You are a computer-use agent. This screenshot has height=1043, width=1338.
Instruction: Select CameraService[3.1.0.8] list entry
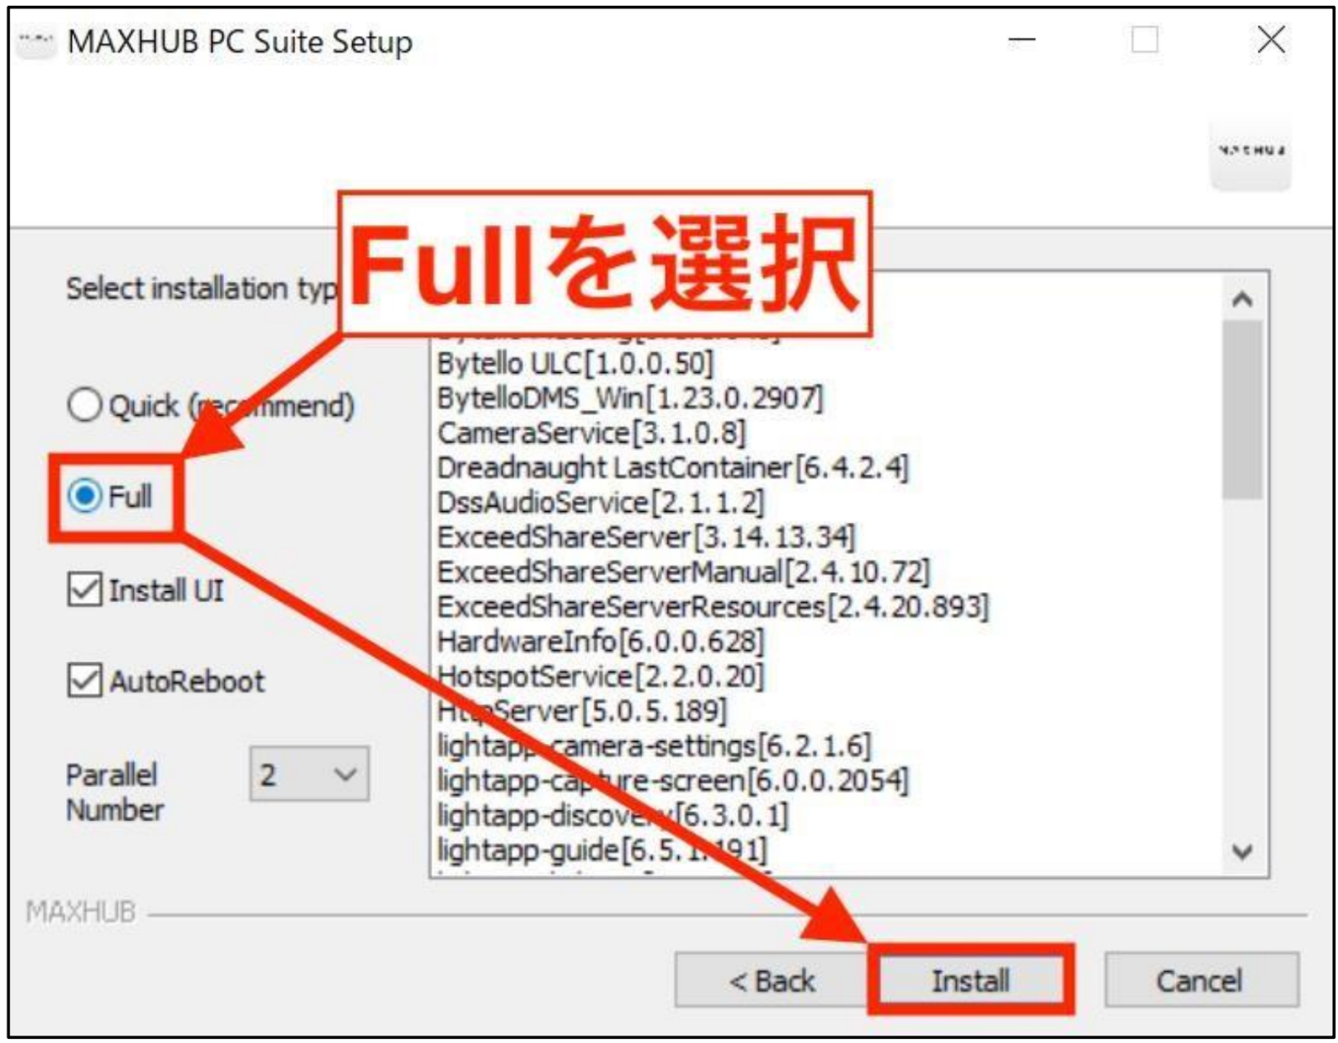coord(591,432)
